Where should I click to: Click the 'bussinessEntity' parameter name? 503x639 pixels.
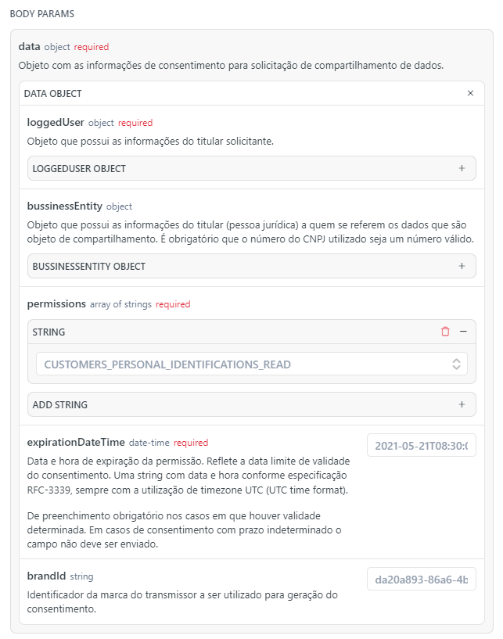tap(65, 206)
